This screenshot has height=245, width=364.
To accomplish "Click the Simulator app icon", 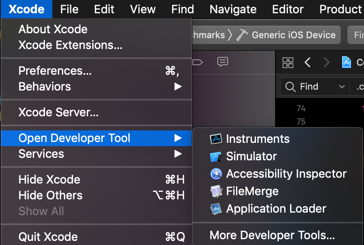I will (x=216, y=157).
